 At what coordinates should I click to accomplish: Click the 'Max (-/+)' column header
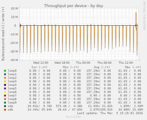click(x=133, y=67)
